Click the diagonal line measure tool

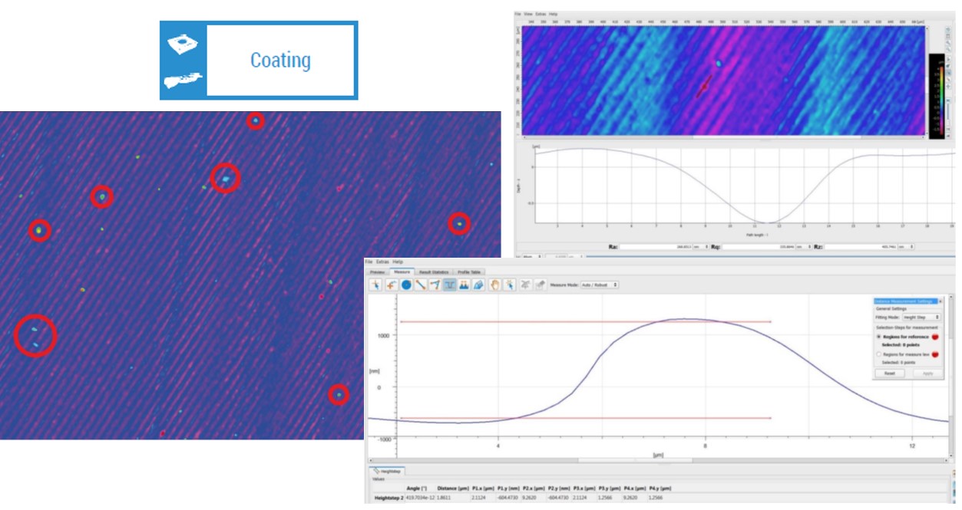pos(421,285)
